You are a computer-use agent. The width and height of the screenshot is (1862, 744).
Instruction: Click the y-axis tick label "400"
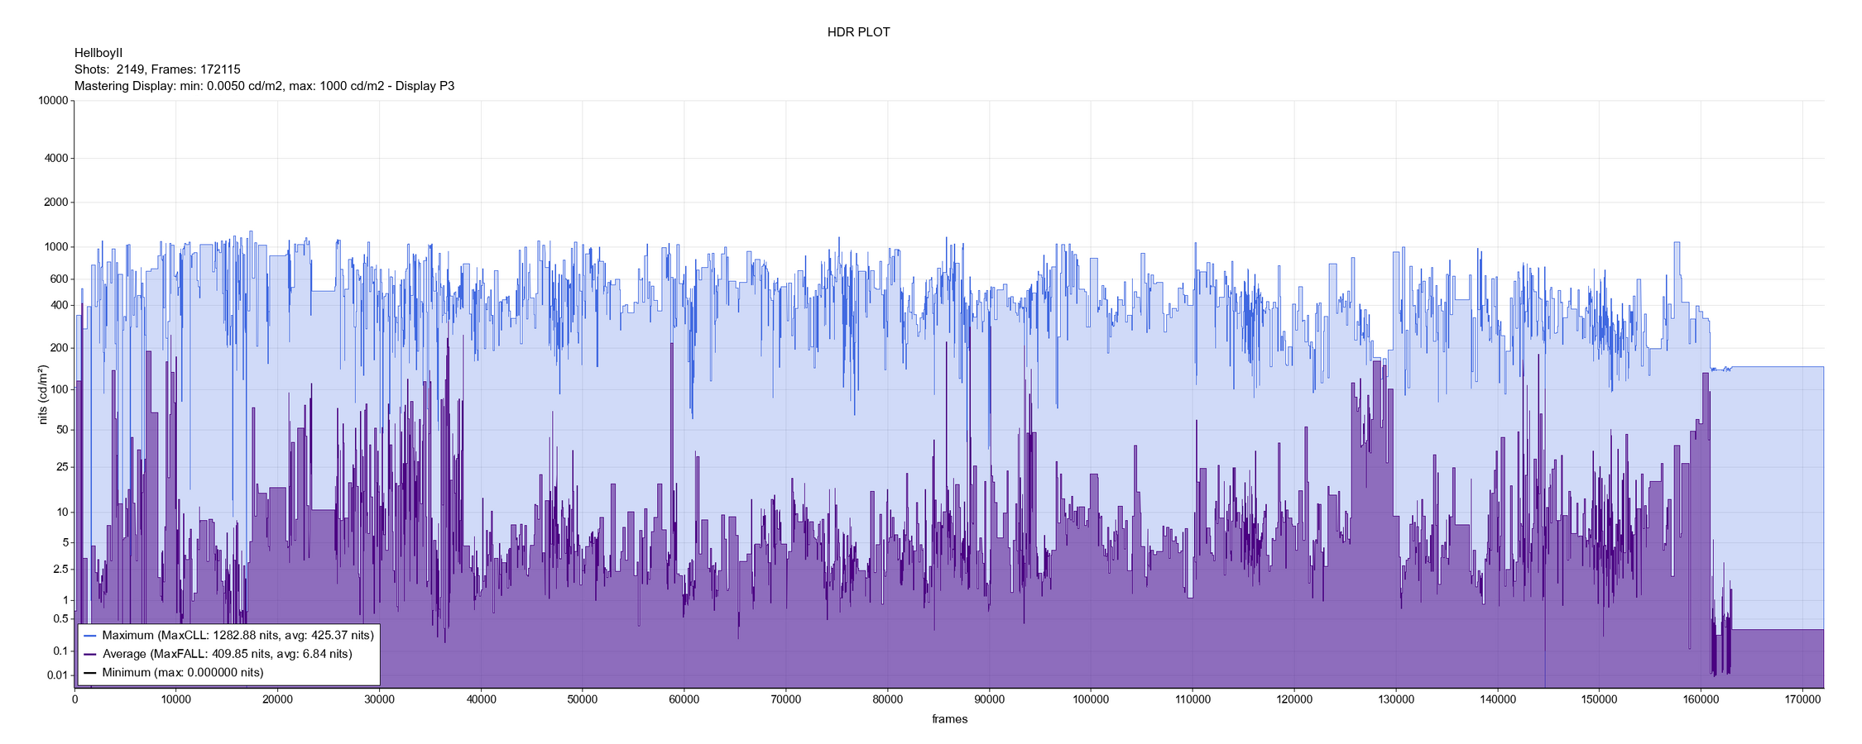click(x=59, y=305)
